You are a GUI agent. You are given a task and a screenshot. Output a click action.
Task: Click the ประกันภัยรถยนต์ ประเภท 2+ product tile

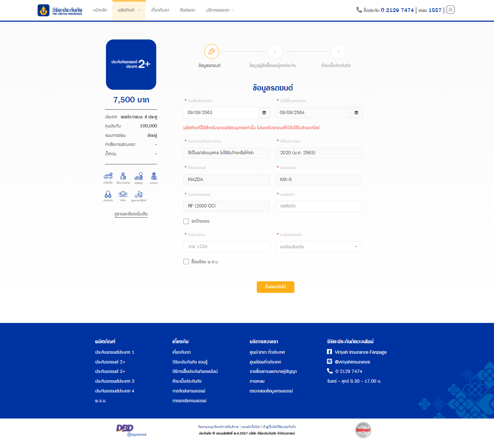[131, 64]
